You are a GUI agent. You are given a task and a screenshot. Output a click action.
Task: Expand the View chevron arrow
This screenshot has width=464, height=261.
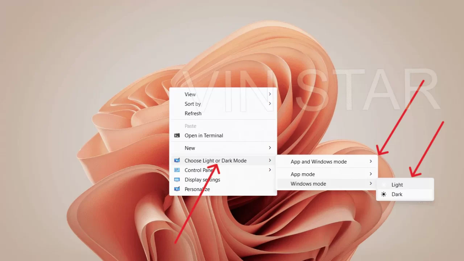click(x=270, y=94)
